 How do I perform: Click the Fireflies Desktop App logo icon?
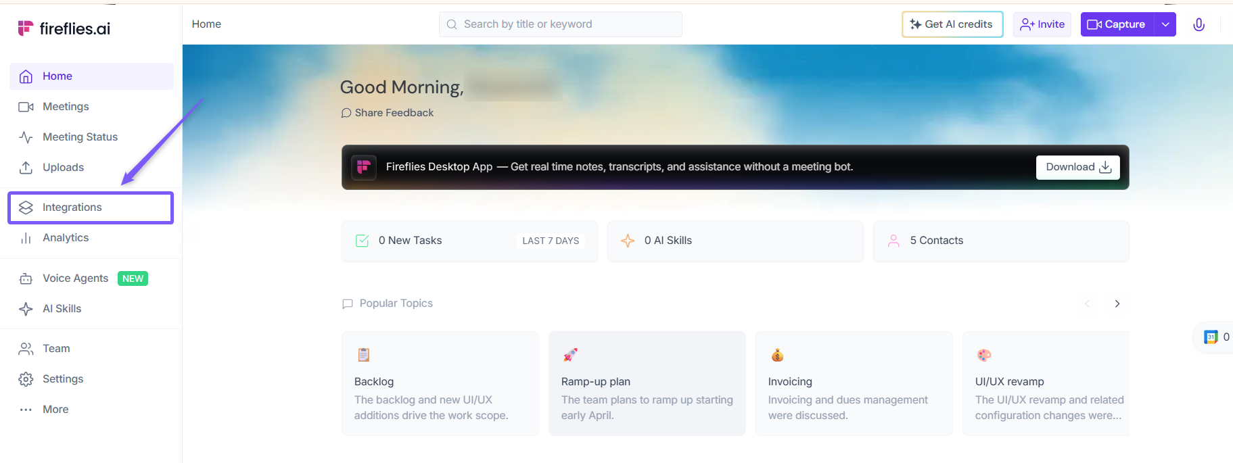coord(364,167)
